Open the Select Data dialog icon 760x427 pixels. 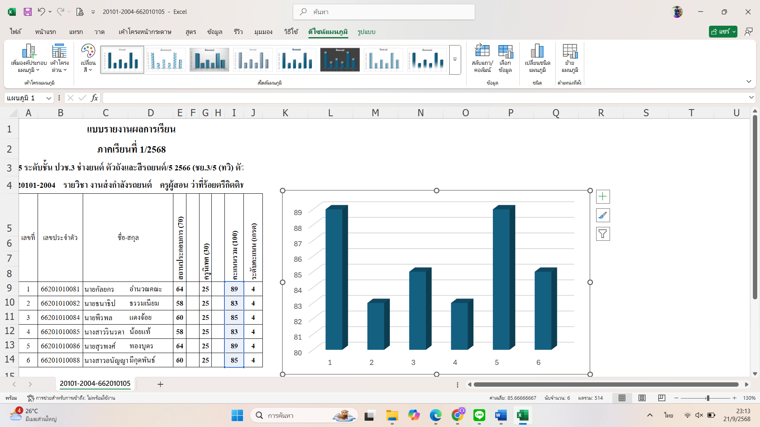(505, 52)
